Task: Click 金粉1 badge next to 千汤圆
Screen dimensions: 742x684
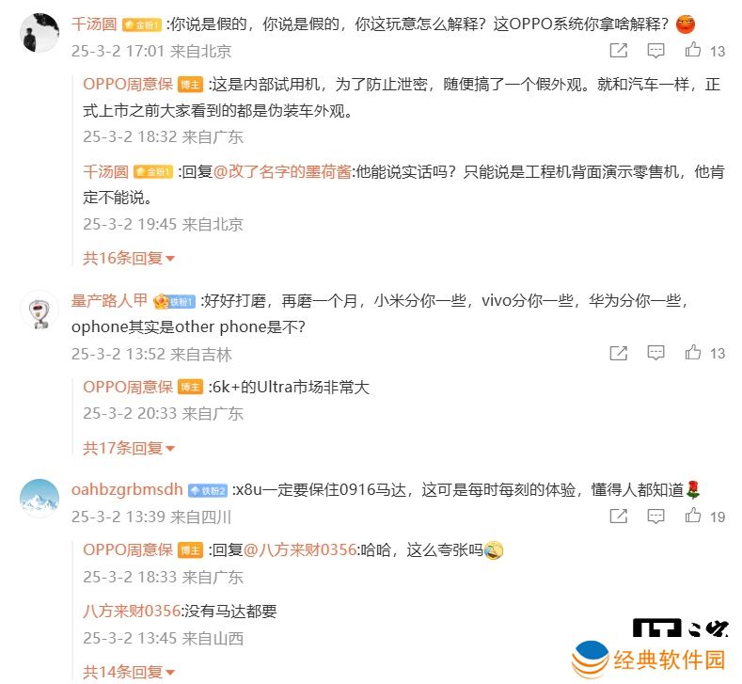Action: tap(142, 24)
